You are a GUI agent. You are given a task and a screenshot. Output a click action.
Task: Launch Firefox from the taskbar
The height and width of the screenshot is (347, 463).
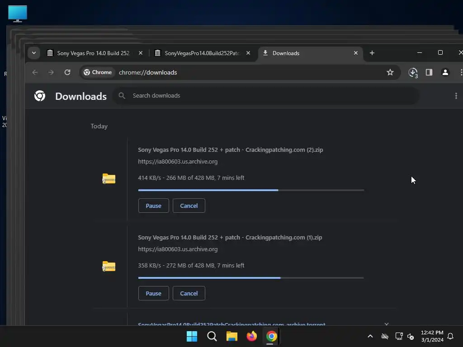(x=251, y=336)
